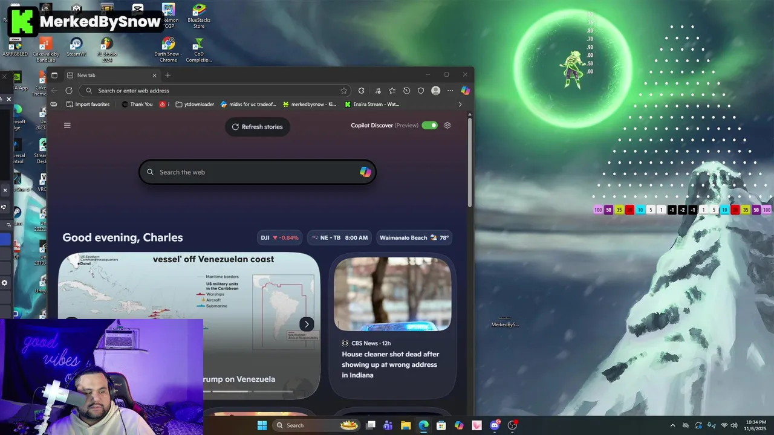The image size is (774, 435).
Task: Click Edge address bar
Action: (216, 91)
